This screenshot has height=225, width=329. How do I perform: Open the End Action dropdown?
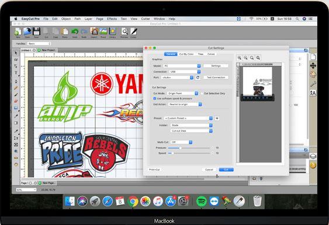pos(185,104)
